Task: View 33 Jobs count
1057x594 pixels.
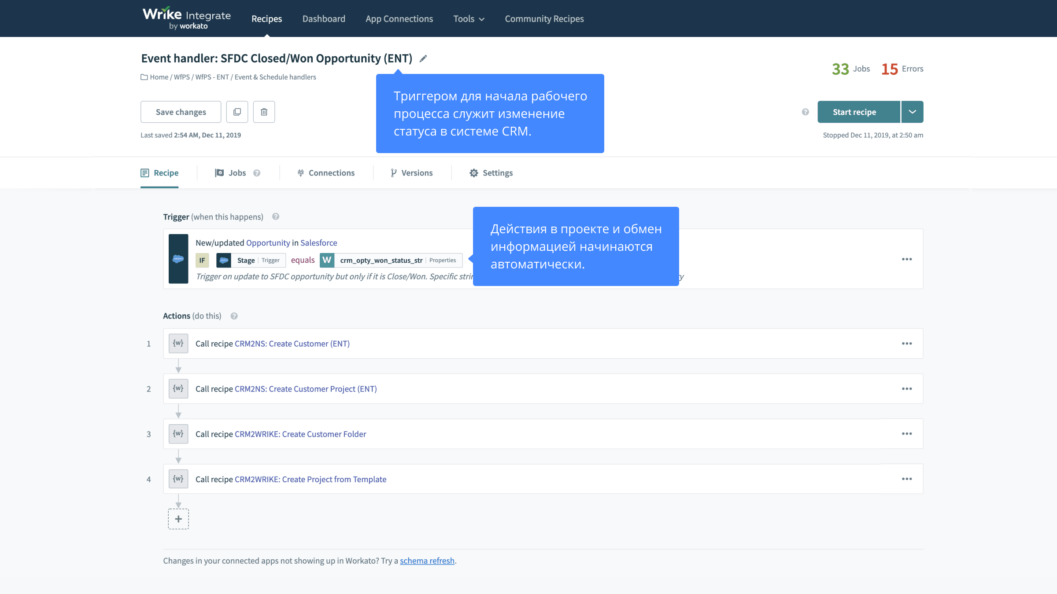Action: tap(850, 69)
